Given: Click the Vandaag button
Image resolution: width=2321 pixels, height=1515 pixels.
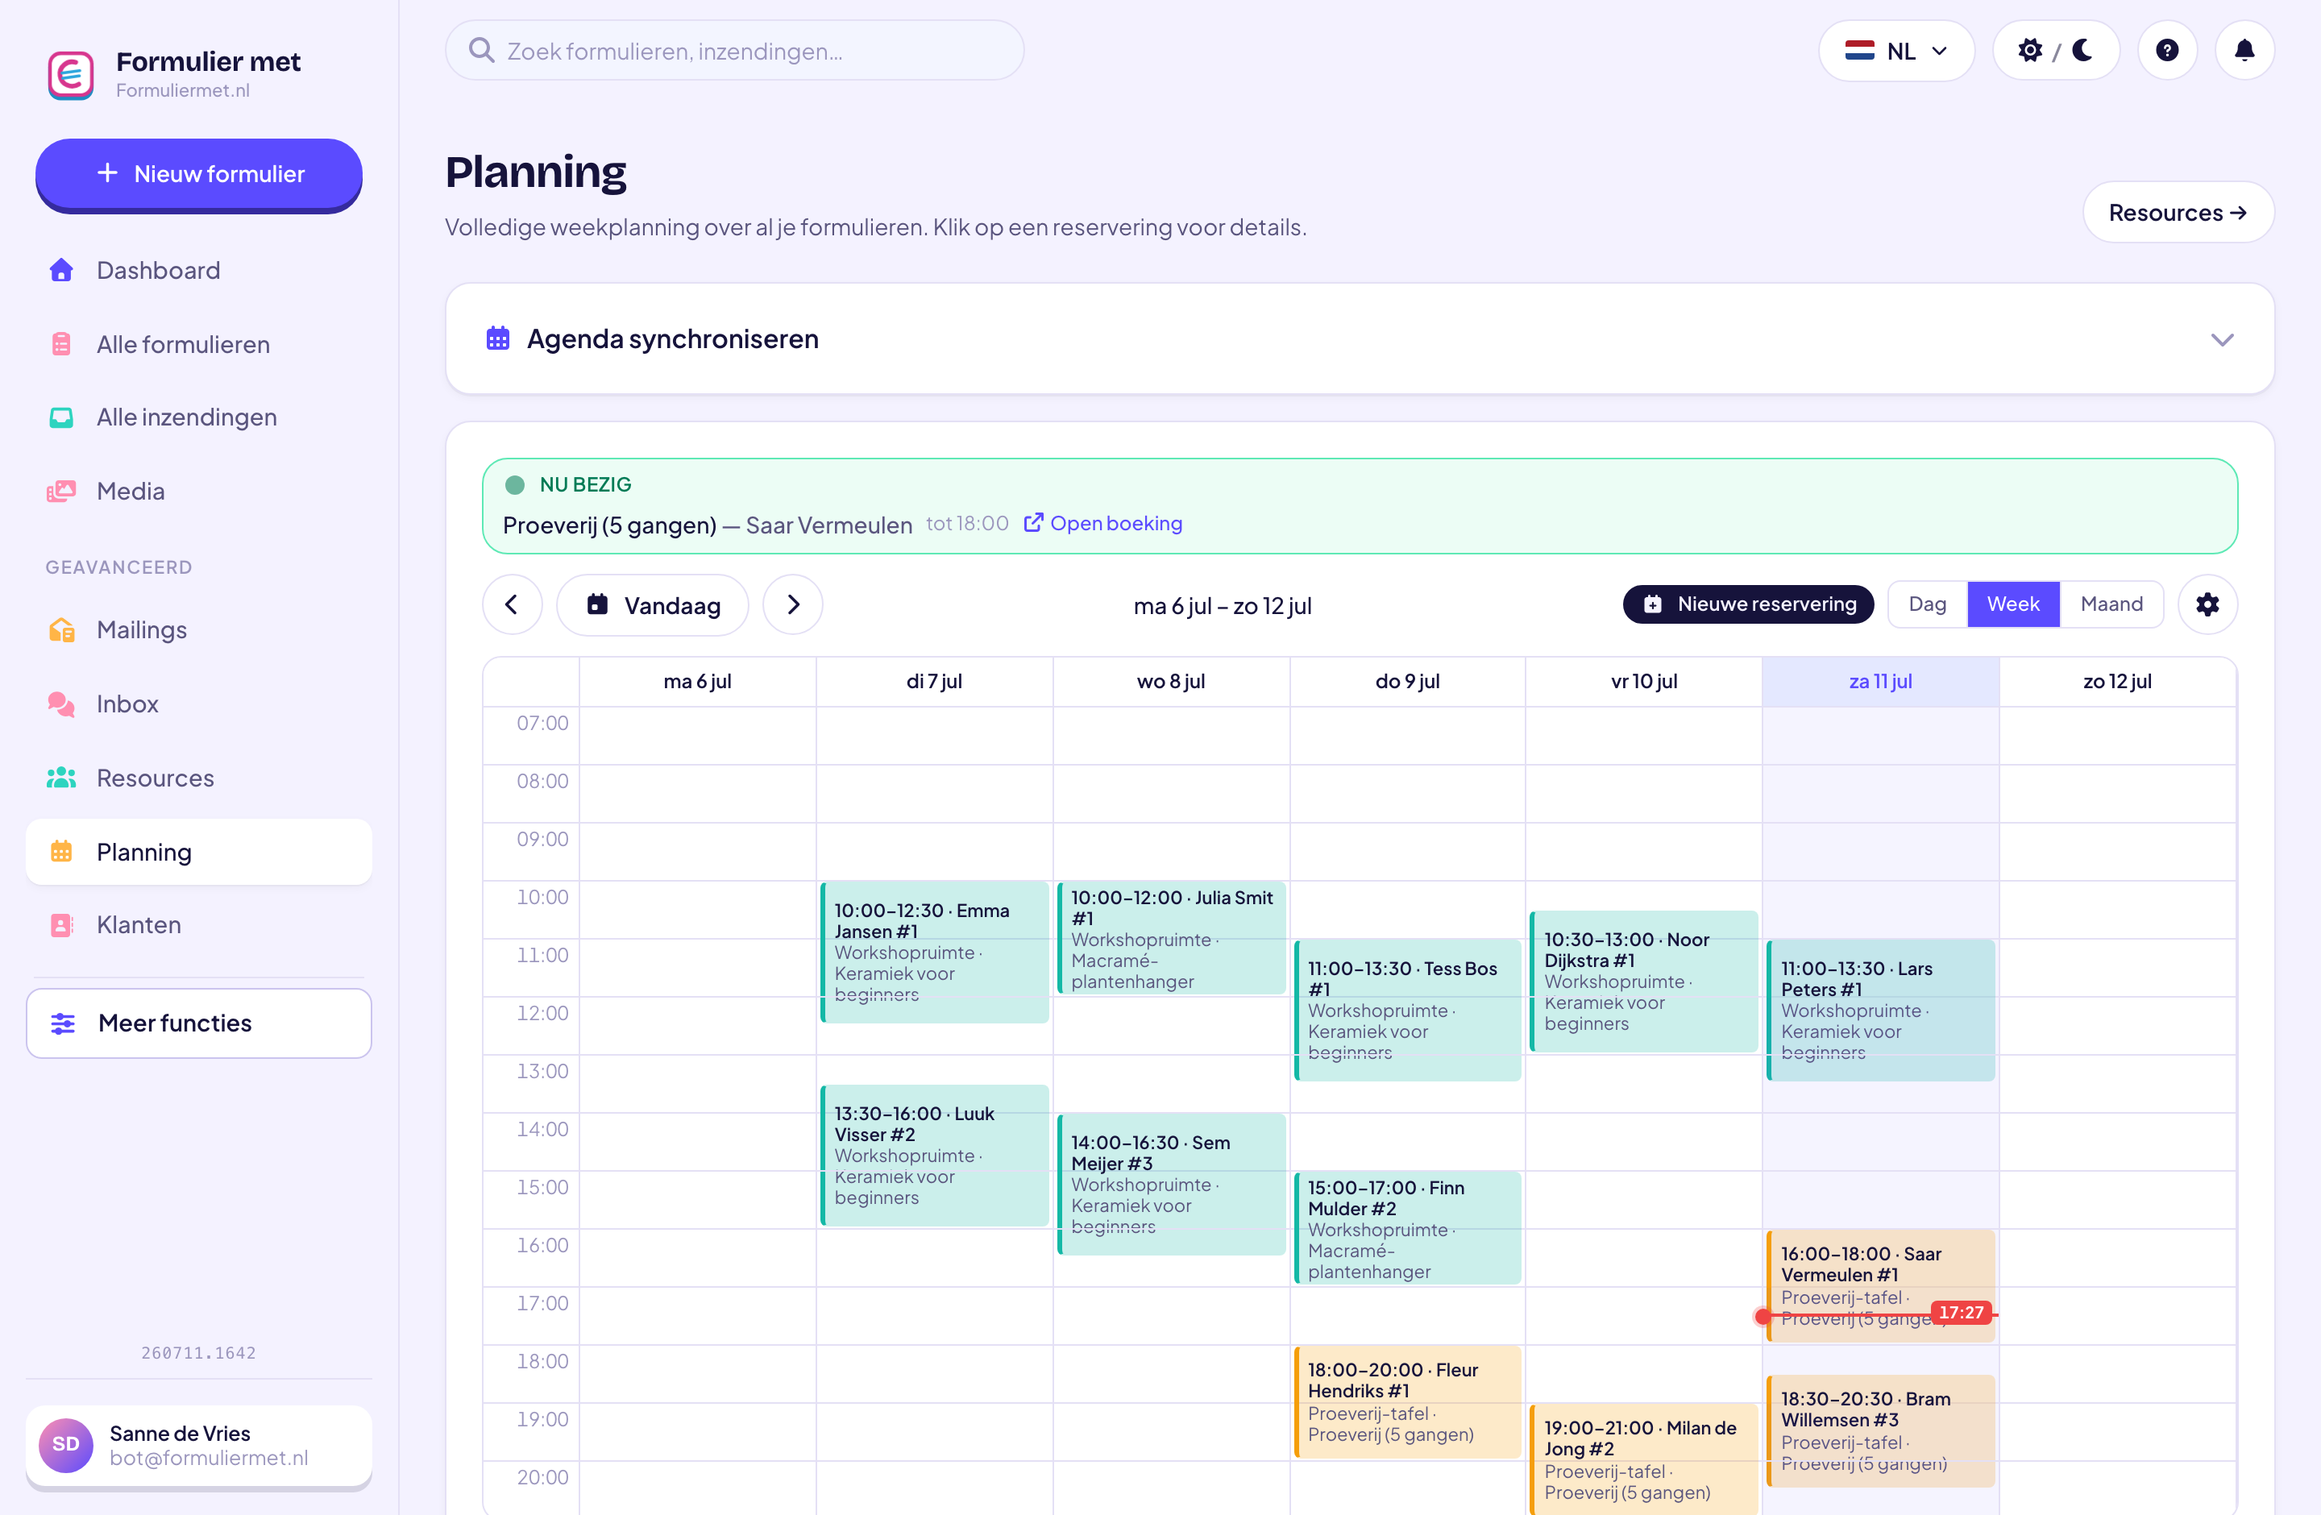Looking at the screenshot, I should tap(653, 605).
